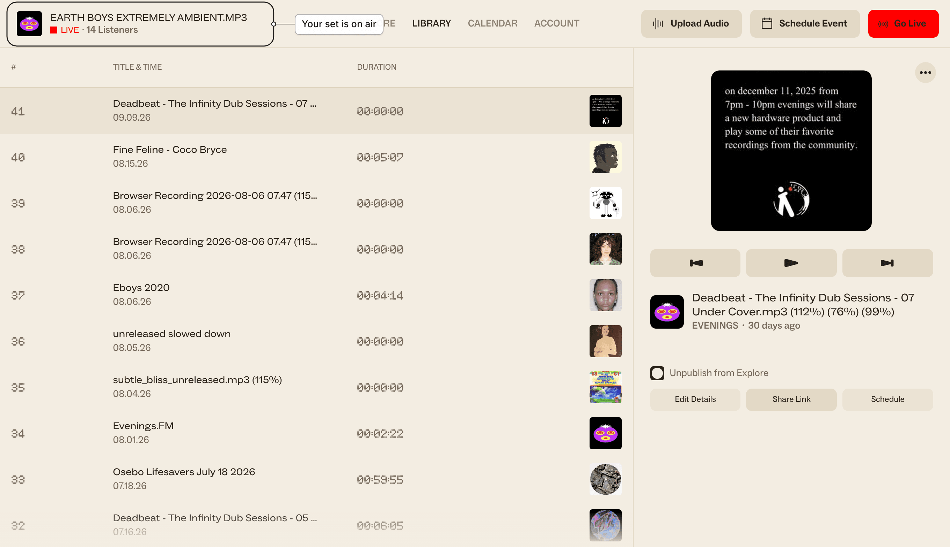This screenshot has height=547, width=950.
Task: Click the 14 Listeners live status
Action: point(112,30)
